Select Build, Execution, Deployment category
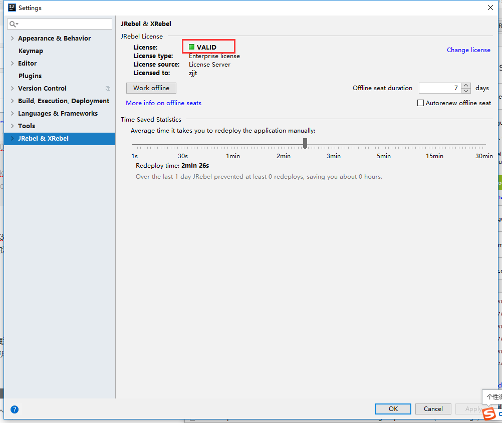Viewport: 502px width, 423px height. point(64,101)
